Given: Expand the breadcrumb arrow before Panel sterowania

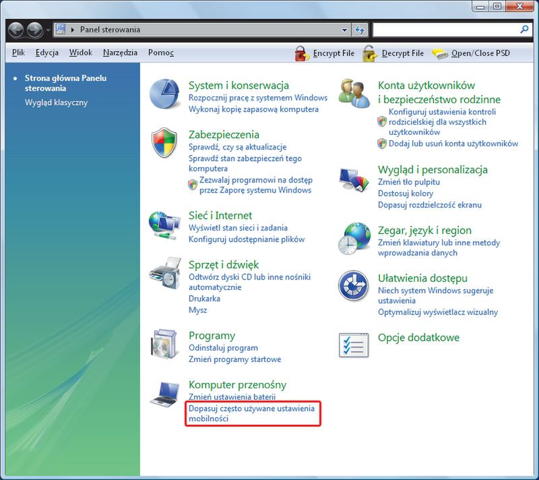Looking at the screenshot, I should point(73,30).
